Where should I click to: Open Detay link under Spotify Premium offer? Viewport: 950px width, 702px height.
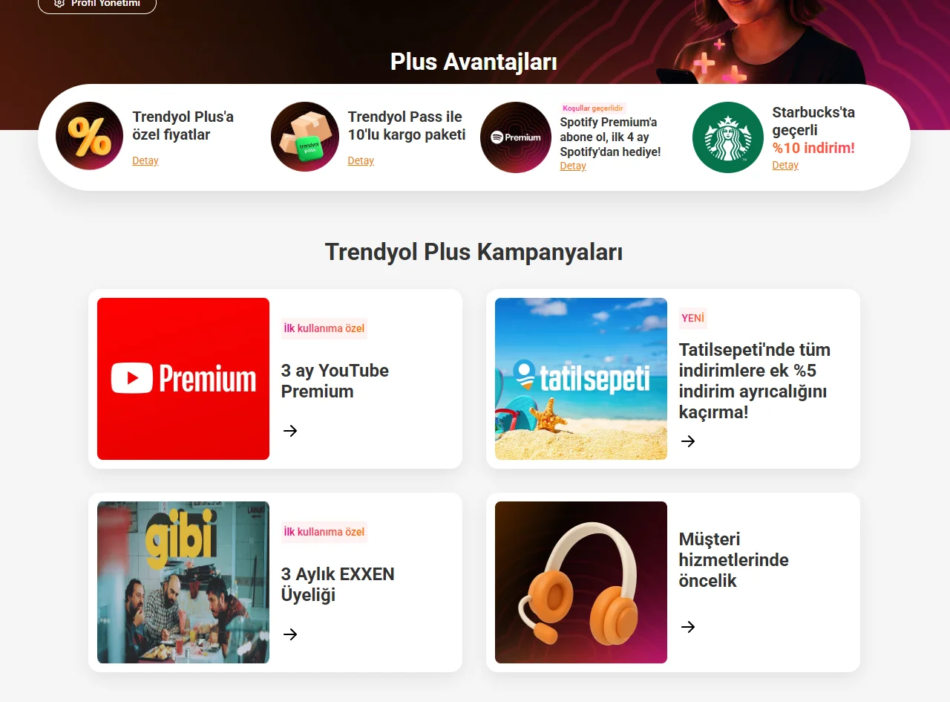coord(573,166)
